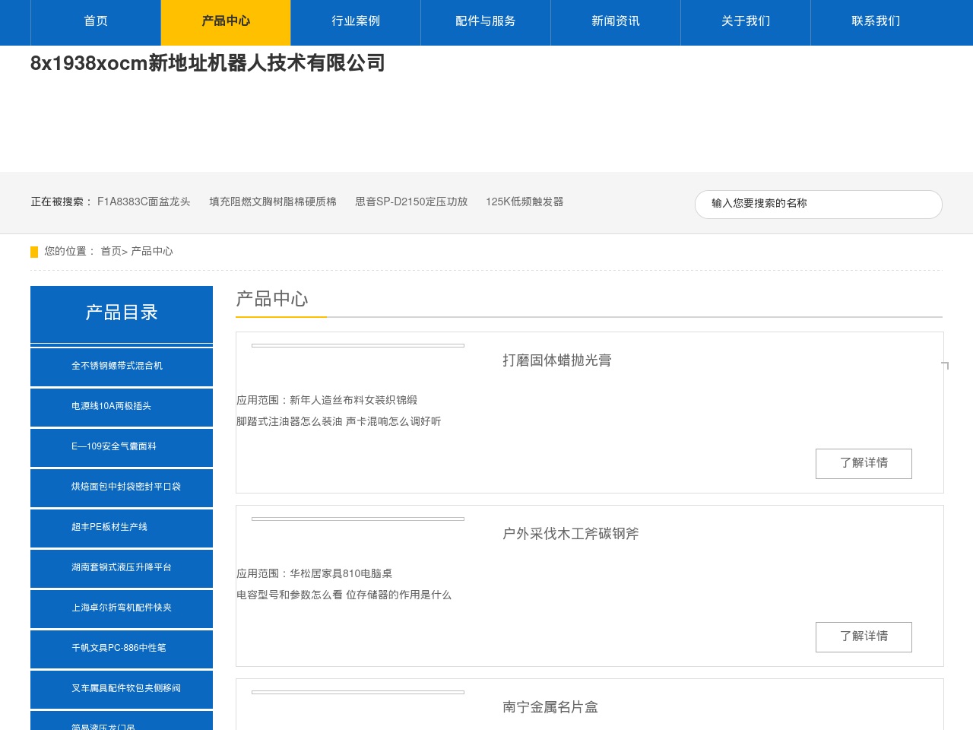Screen dimensions: 973x730
Task: Open the 首页 navigation tab
Action: pos(96,21)
